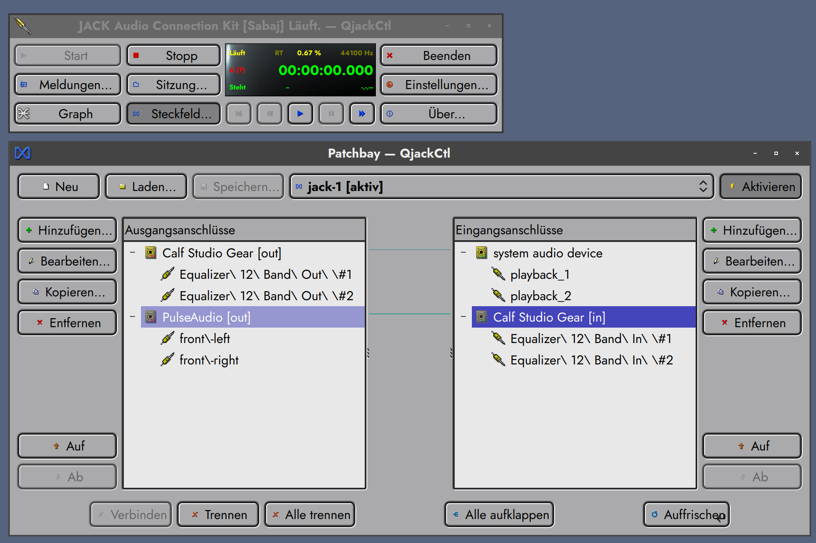816x543 pixels.
Task: Select the Calf Studio Gear [in] entry
Action: [549, 317]
